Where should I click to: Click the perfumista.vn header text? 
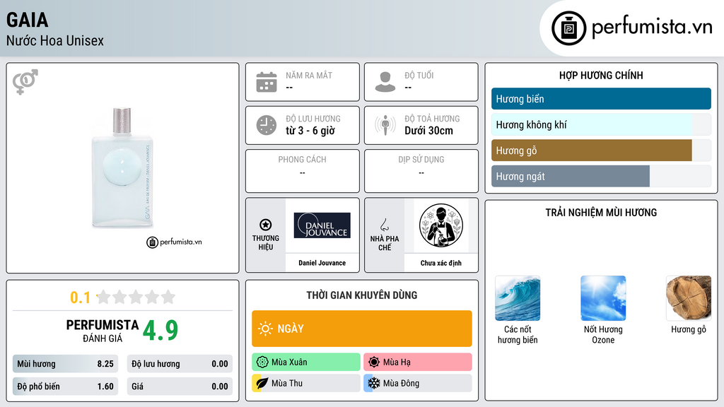coord(652,27)
